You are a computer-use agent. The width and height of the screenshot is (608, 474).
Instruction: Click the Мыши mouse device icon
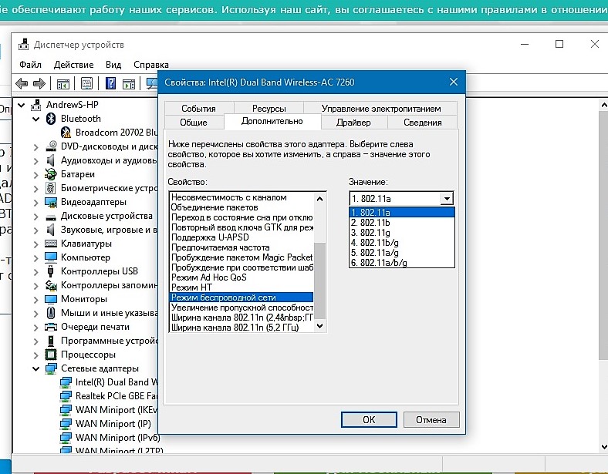[x=51, y=313]
